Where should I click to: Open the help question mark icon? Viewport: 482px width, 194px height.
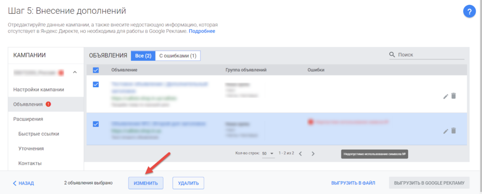coord(470,12)
